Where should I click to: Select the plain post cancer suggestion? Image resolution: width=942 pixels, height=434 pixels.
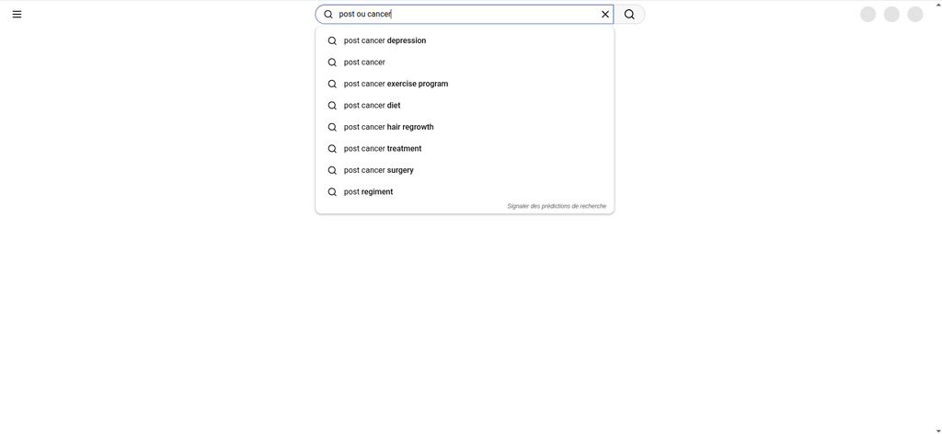tap(364, 63)
